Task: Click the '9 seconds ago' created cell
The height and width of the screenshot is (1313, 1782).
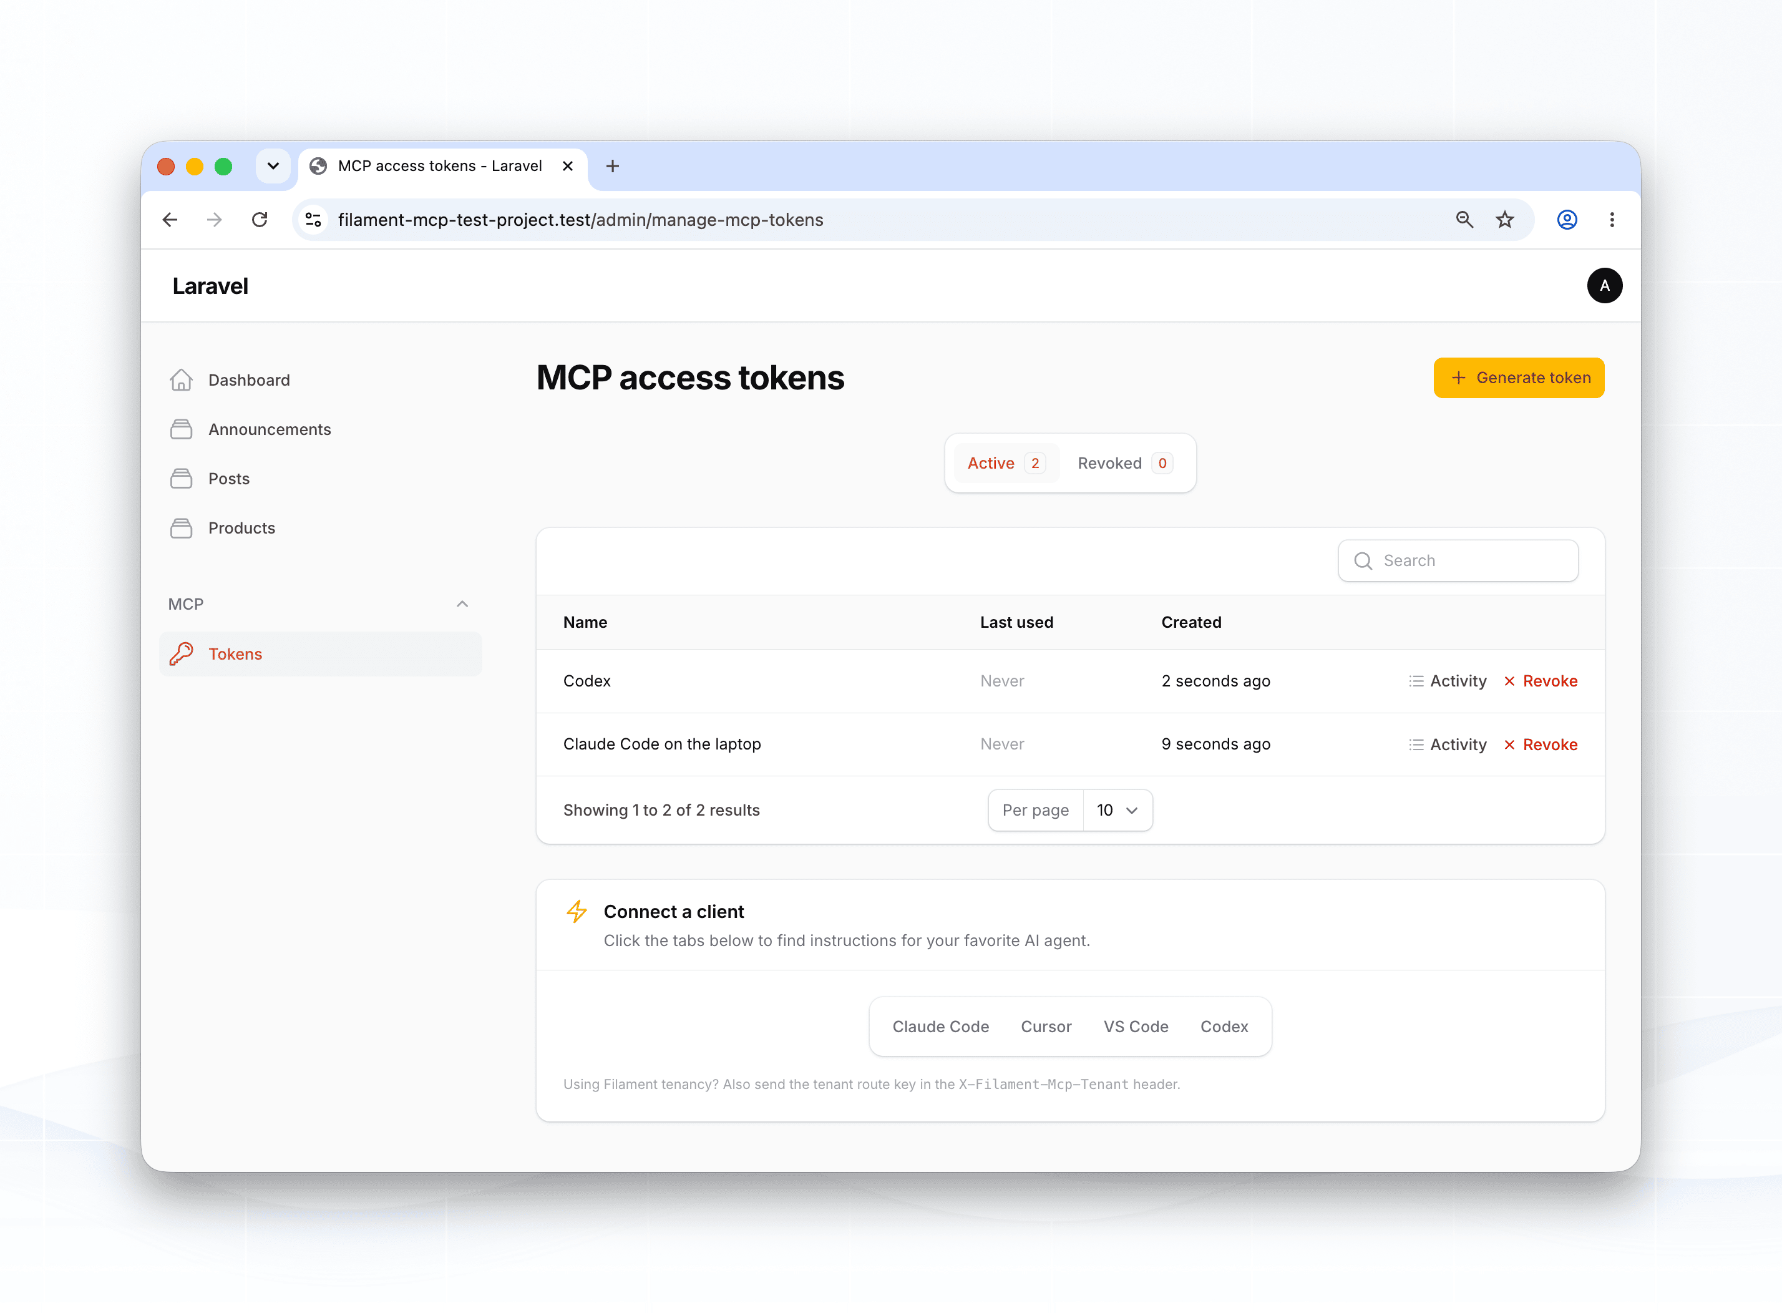Action: pyautogui.click(x=1215, y=744)
